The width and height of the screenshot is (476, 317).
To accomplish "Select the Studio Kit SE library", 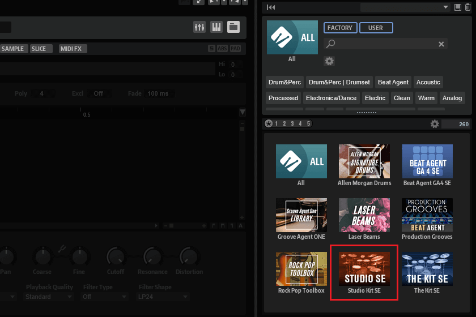I will click(364, 273).
